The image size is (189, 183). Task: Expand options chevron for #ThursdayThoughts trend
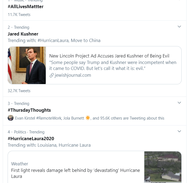click(x=179, y=103)
